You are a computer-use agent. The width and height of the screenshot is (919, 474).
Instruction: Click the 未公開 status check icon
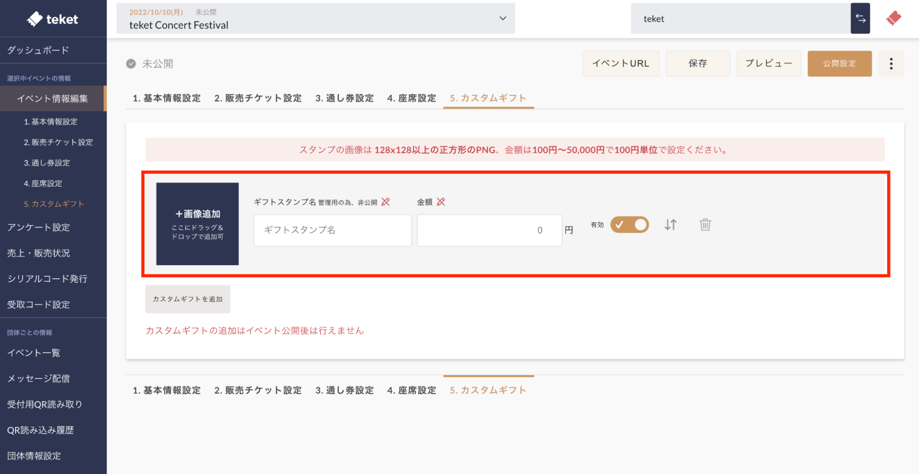tap(131, 64)
